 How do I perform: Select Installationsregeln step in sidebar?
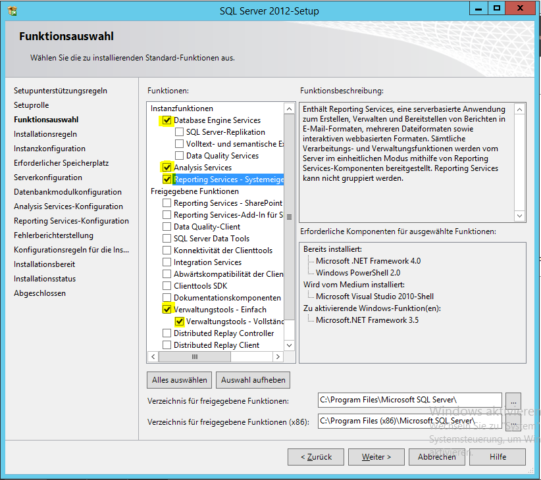(x=45, y=134)
